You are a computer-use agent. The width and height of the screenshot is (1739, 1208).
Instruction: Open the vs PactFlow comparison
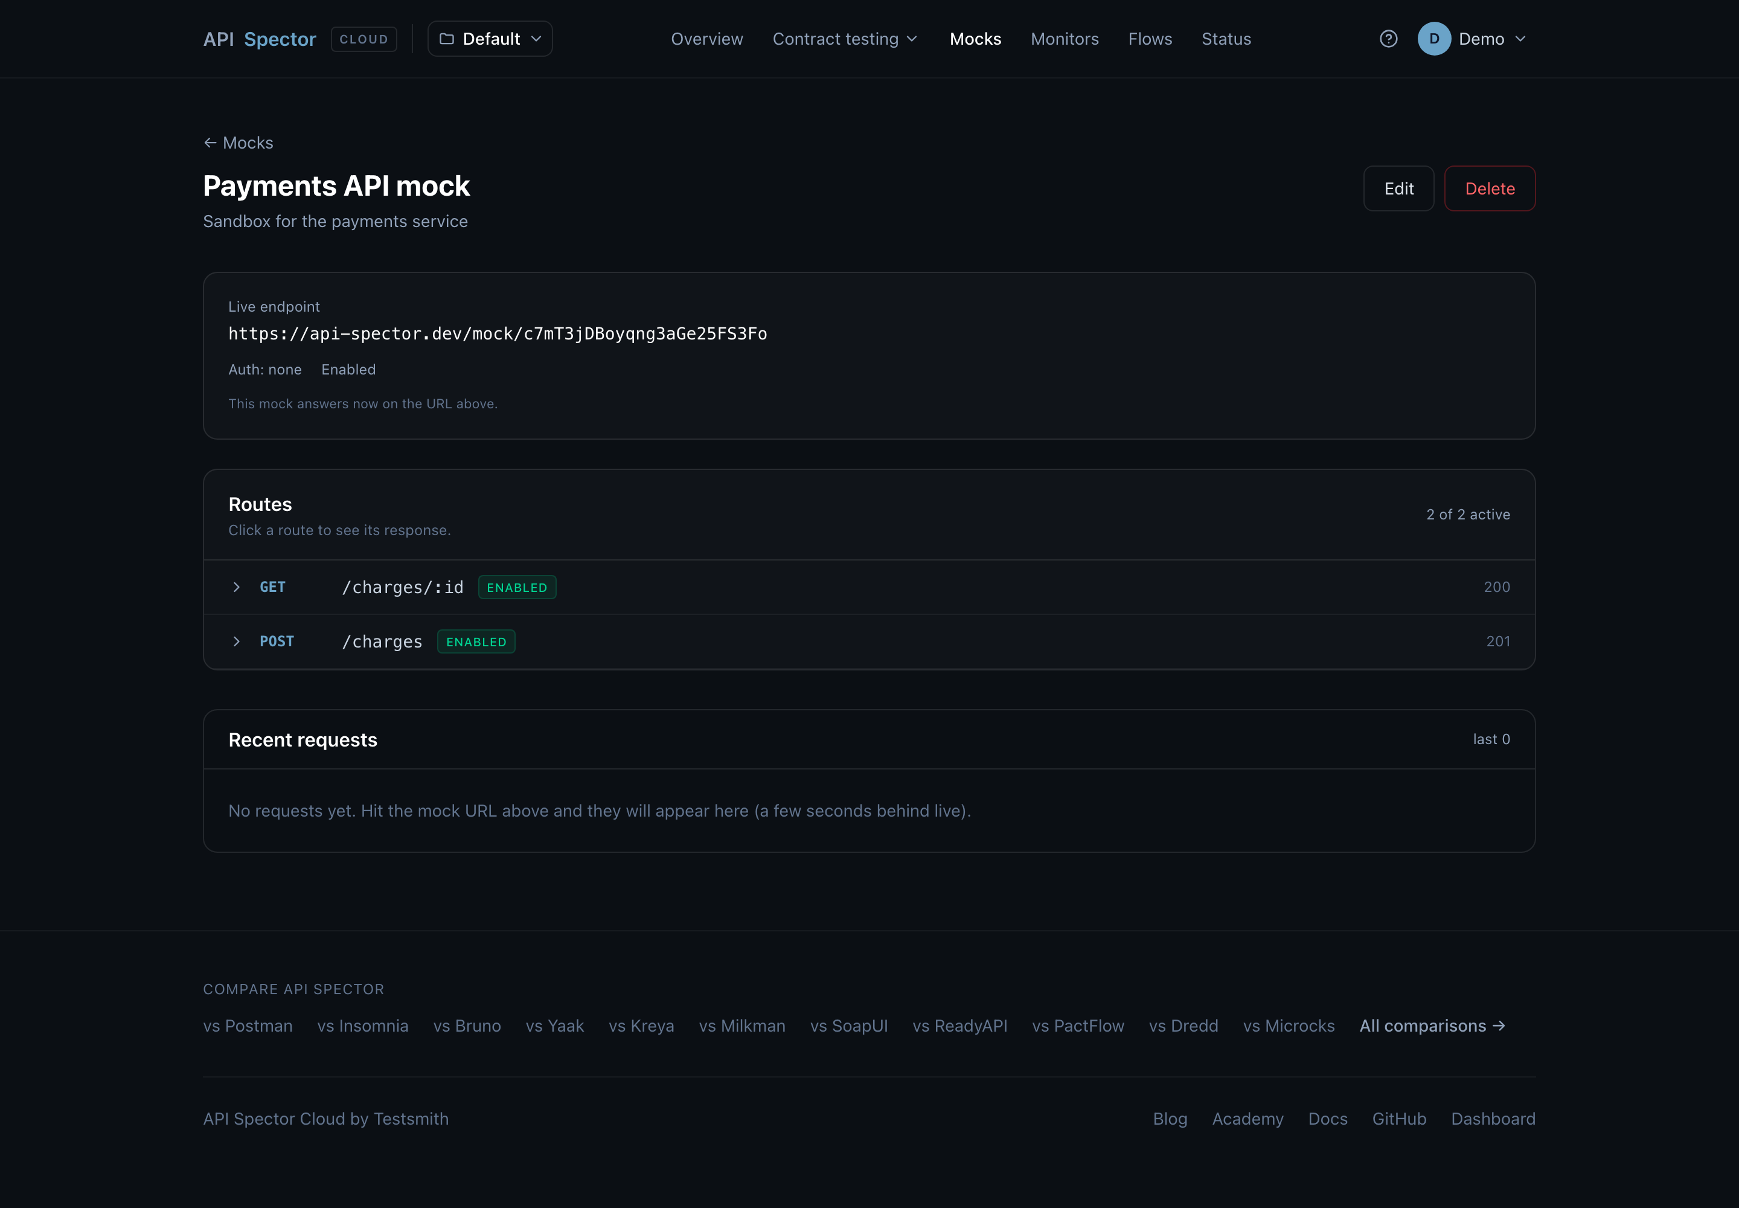pyautogui.click(x=1078, y=1026)
